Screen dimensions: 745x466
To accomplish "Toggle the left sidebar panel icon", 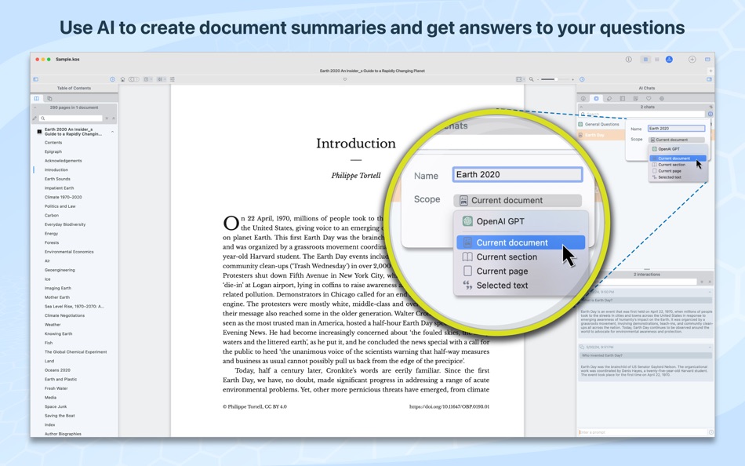I will pyautogui.click(x=35, y=79).
